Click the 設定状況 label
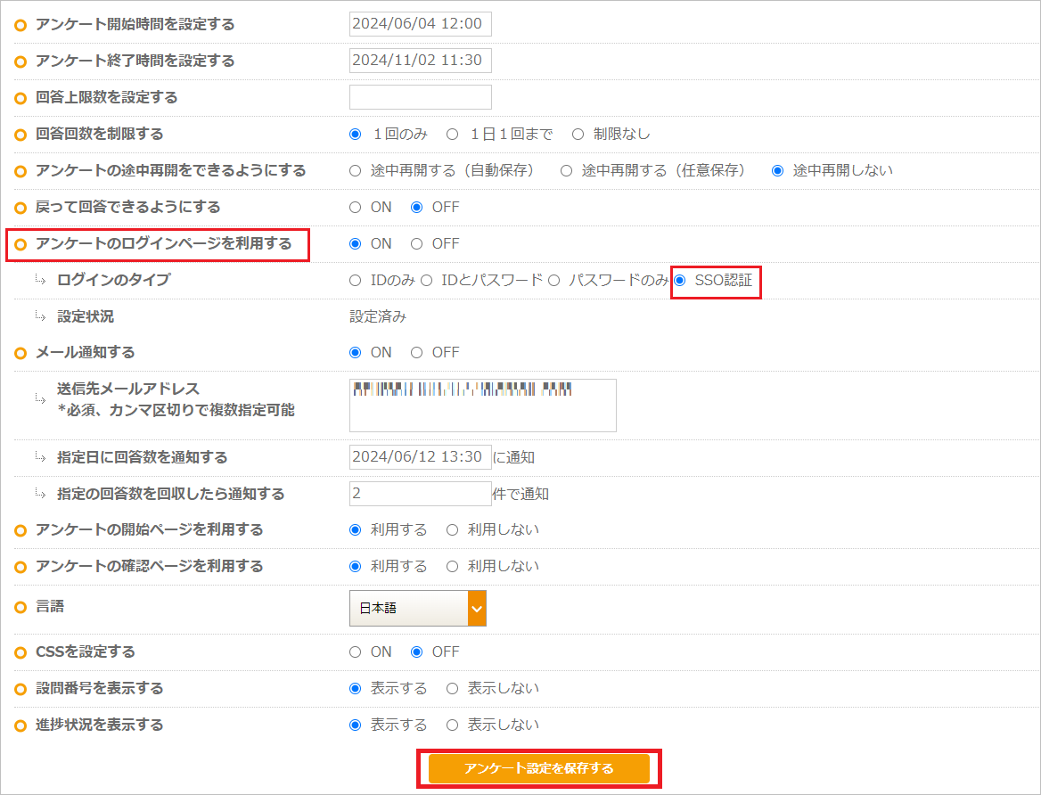The height and width of the screenshot is (795, 1041). (85, 316)
